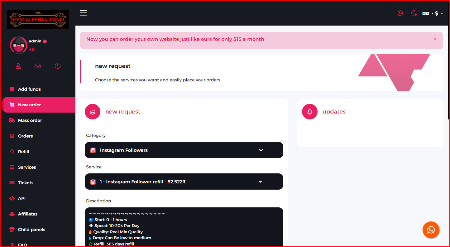Click the orange floating WhatsApp chat button
The image size is (450, 247).
coord(431,230)
